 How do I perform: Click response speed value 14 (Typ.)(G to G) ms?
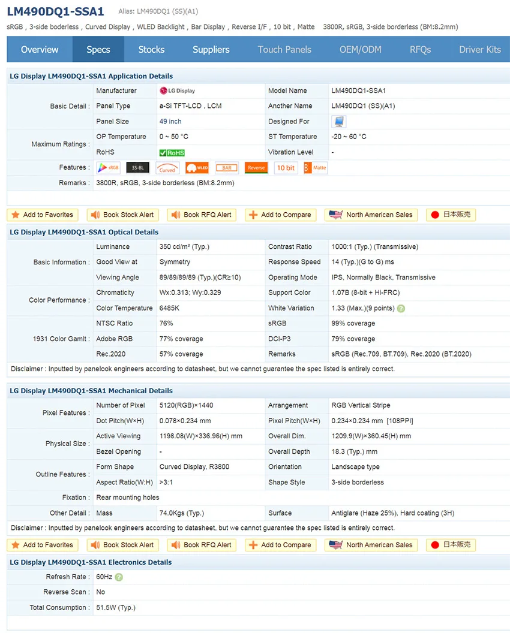click(x=362, y=262)
